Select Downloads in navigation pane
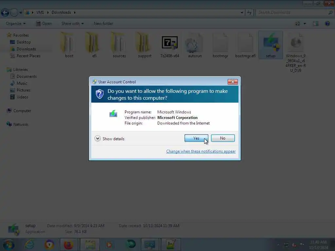 (x=26, y=49)
